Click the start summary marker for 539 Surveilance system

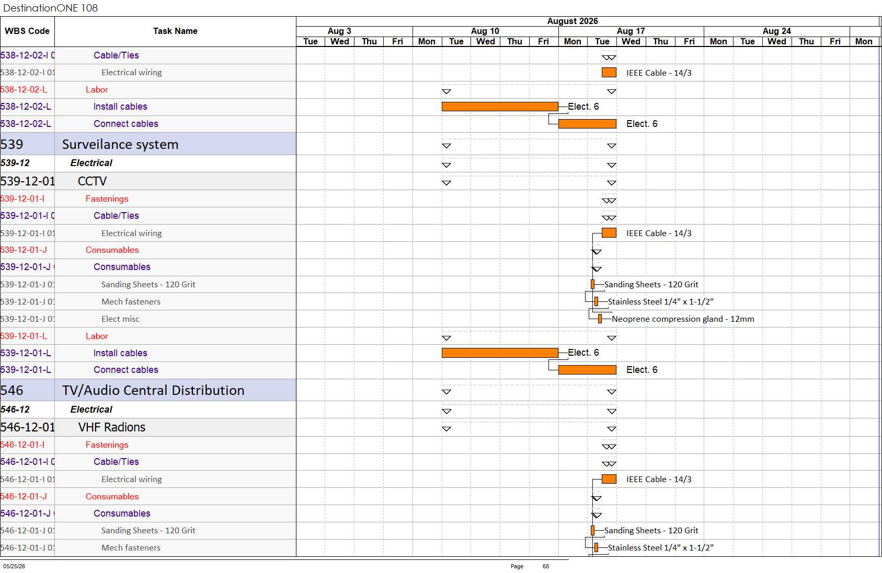pyautogui.click(x=446, y=146)
